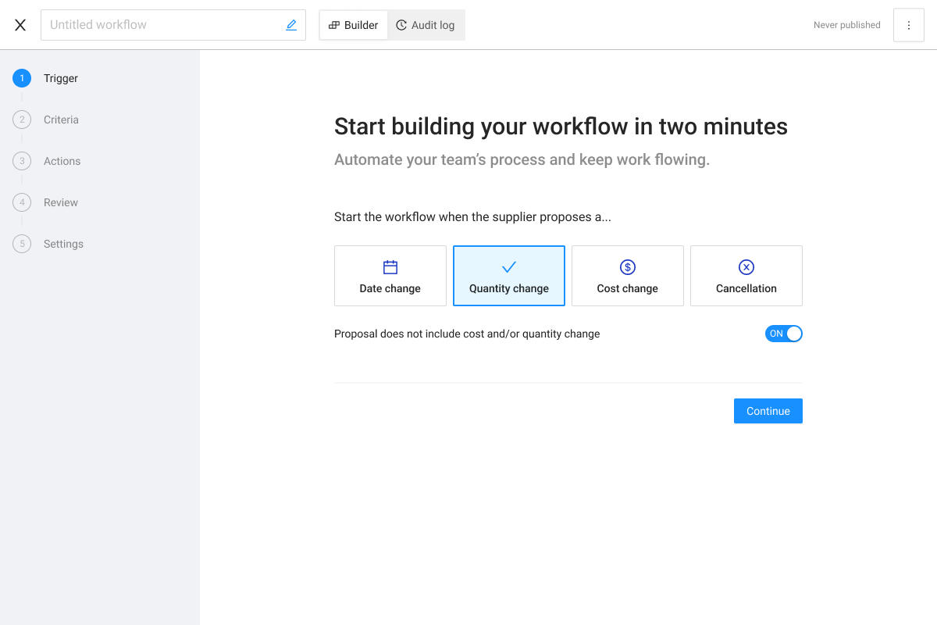Click the circled X Cancellation icon

point(746,267)
